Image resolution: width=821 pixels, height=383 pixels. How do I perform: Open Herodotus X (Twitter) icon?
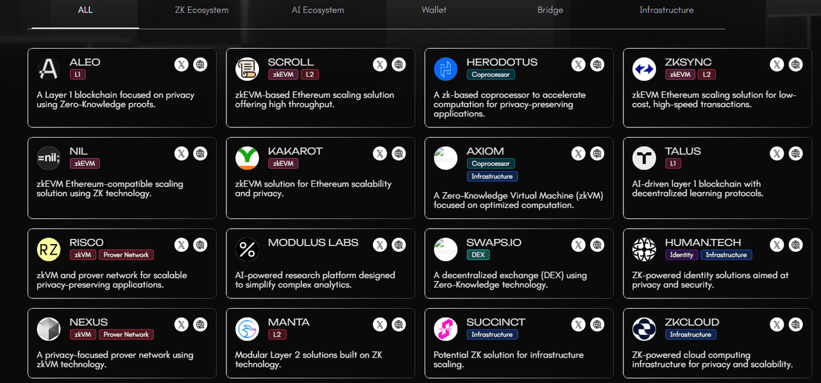579,65
